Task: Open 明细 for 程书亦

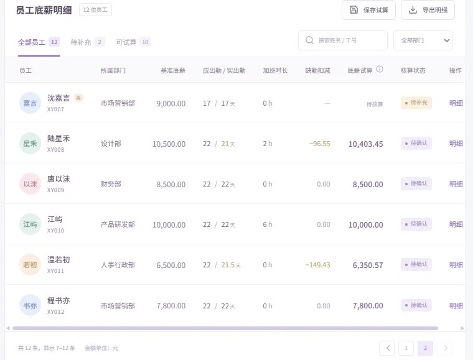Action: [x=456, y=305]
